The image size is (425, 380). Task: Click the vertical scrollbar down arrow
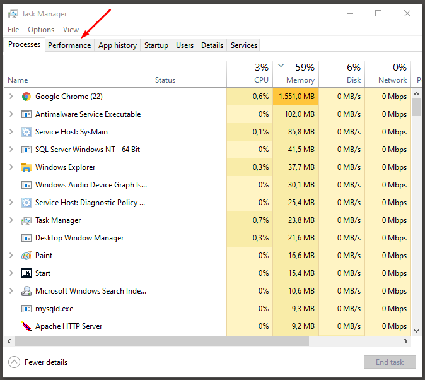tap(417, 331)
